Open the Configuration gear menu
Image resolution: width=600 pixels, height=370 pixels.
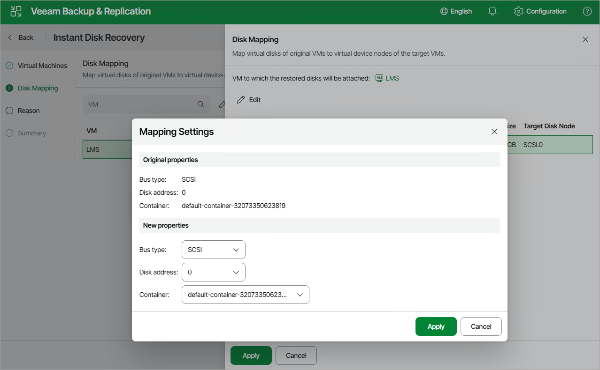(540, 11)
